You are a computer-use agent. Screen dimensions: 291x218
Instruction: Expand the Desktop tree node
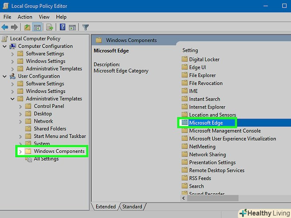click(x=20, y=114)
